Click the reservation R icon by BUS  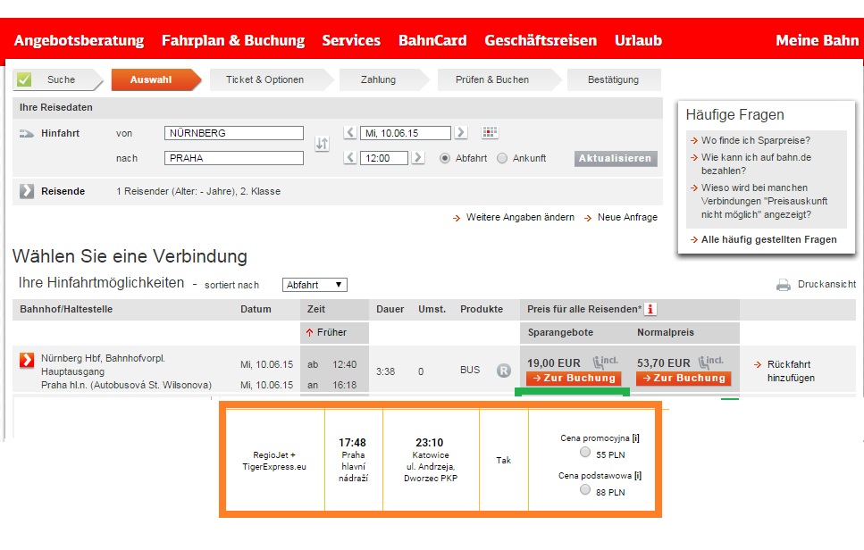pos(503,371)
